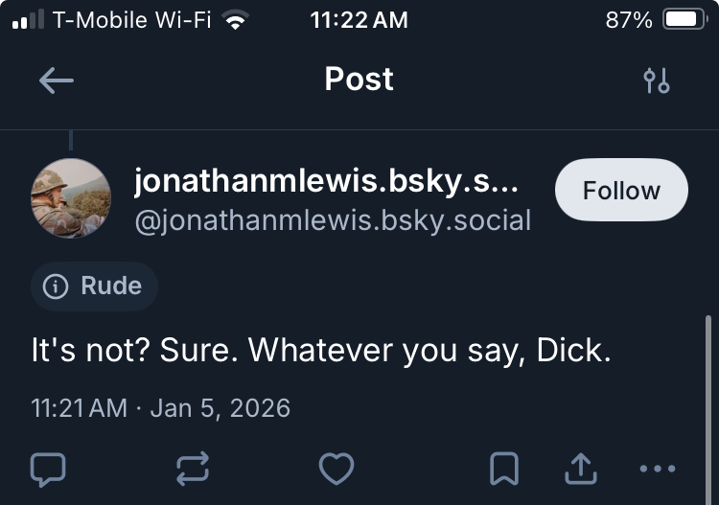View jonathanmlewis profile avatar
This screenshot has height=505, width=719.
click(x=72, y=198)
